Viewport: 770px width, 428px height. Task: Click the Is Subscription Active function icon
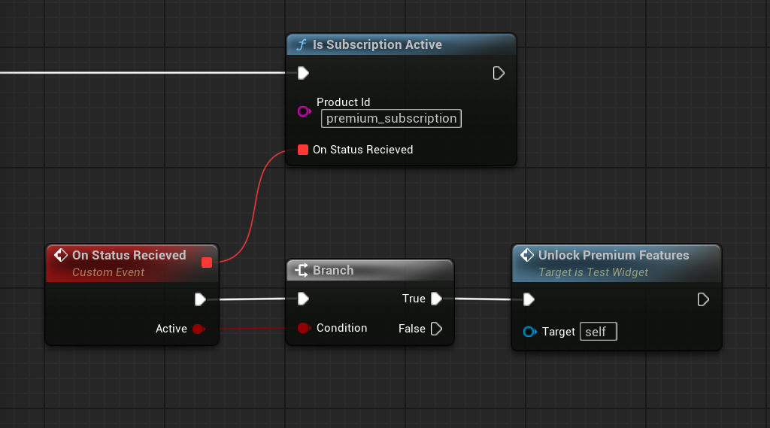[302, 45]
